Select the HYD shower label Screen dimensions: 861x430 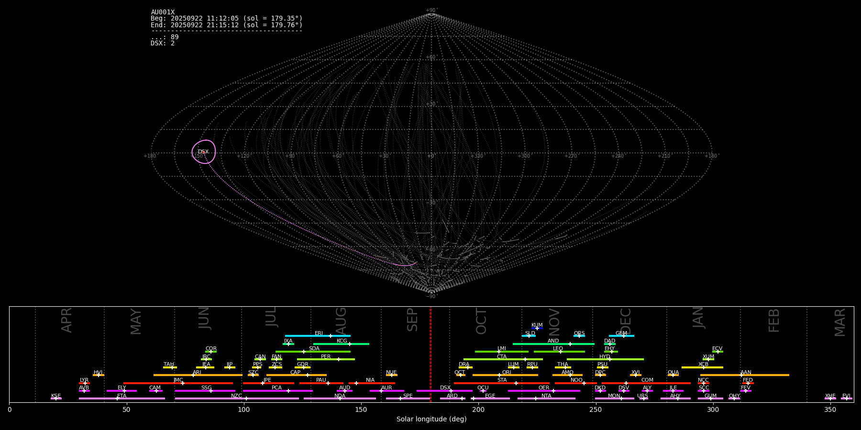(605, 357)
